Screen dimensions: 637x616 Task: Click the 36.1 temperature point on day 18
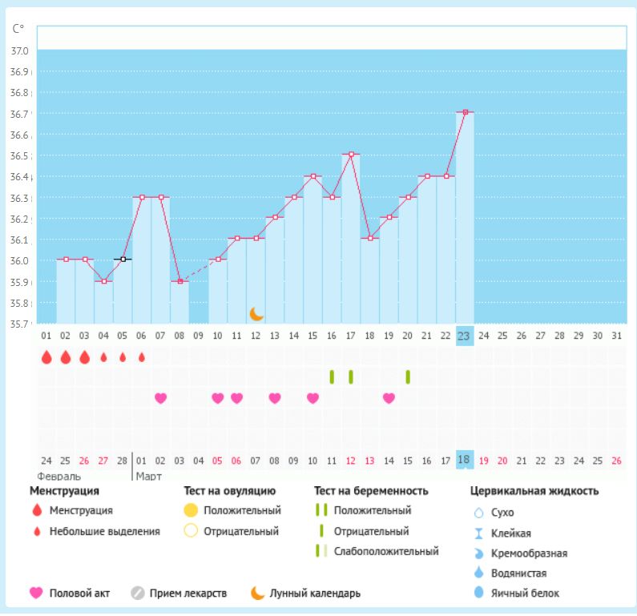point(370,238)
